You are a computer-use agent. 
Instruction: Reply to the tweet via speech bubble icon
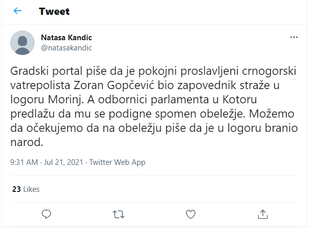coord(46,214)
